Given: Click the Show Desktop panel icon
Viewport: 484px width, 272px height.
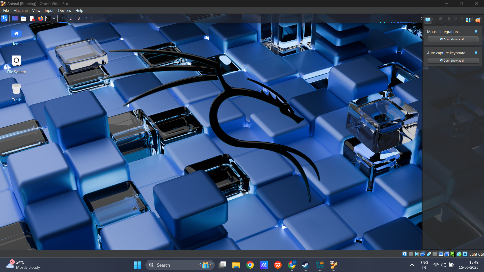Looking at the screenshot, I should 15,18.
